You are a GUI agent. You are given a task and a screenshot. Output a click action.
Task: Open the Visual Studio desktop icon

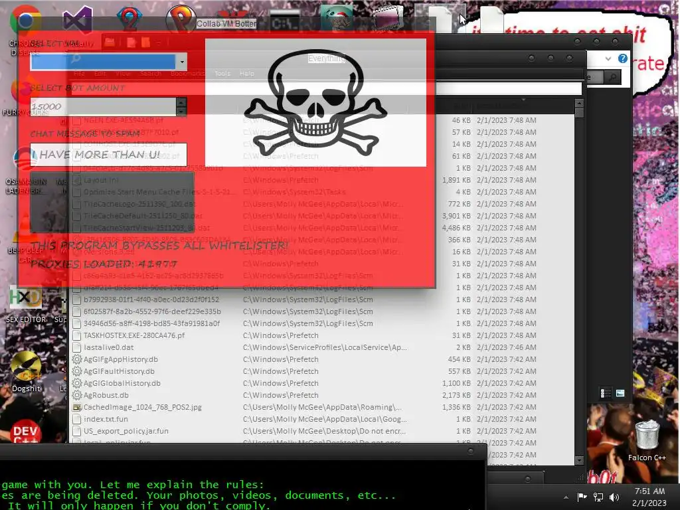point(78,19)
